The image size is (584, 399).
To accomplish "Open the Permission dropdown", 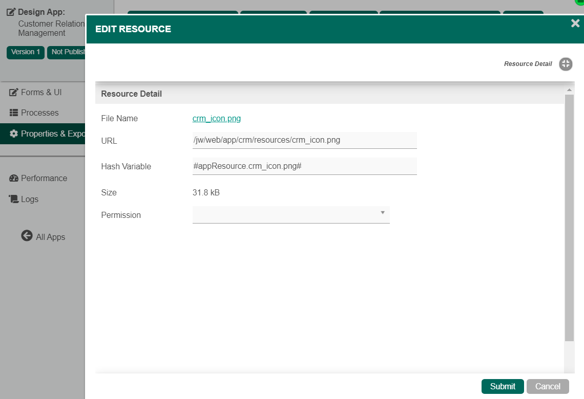I will [291, 214].
